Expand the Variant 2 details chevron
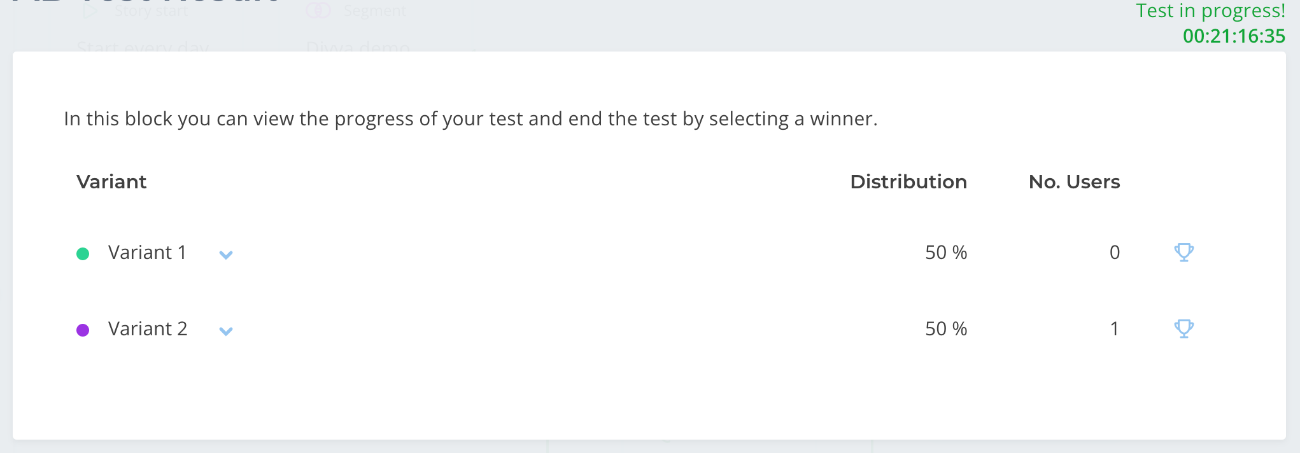 (x=226, y=331)
